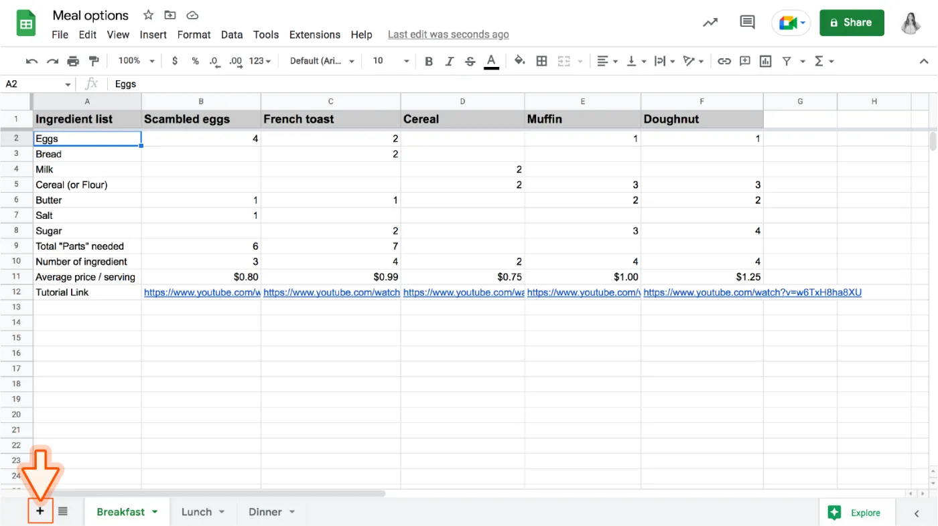
Task: Click the Insert chart icon
Action: click(766, 61)
